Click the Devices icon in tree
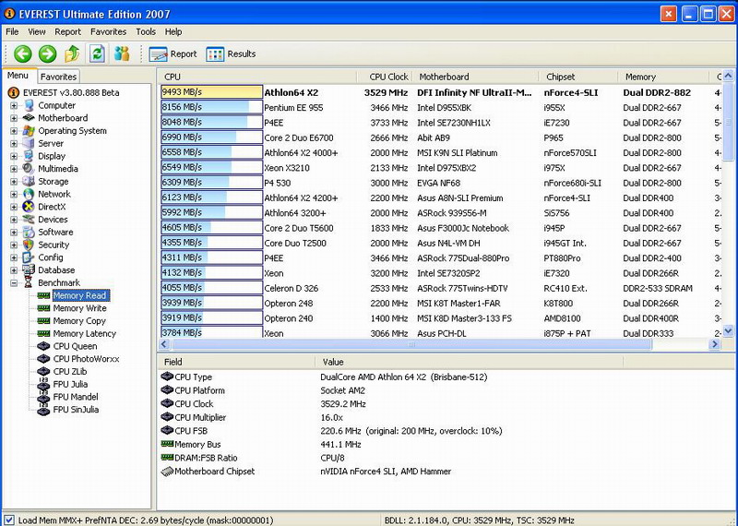Viewport: 738px width, 526px height. click(x=29, y=220)
